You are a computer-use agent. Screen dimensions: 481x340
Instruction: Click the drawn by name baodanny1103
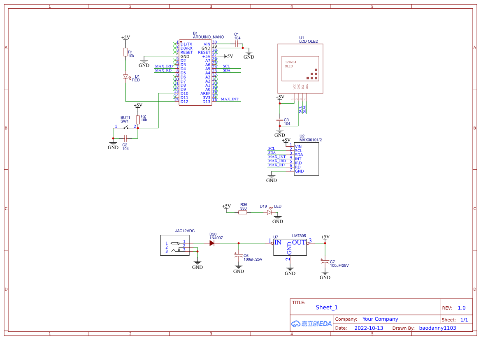[x=437, y=328]
